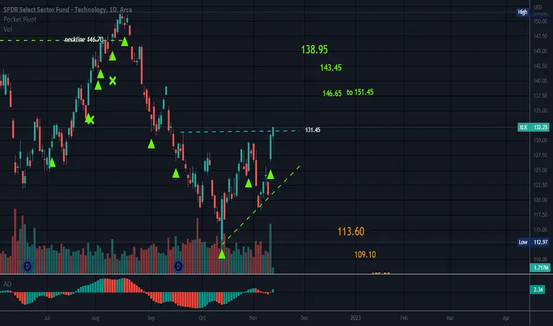Viewport: 553px width, 326px height.
Task: Select the AO indicator label
Action: point(7,284)
